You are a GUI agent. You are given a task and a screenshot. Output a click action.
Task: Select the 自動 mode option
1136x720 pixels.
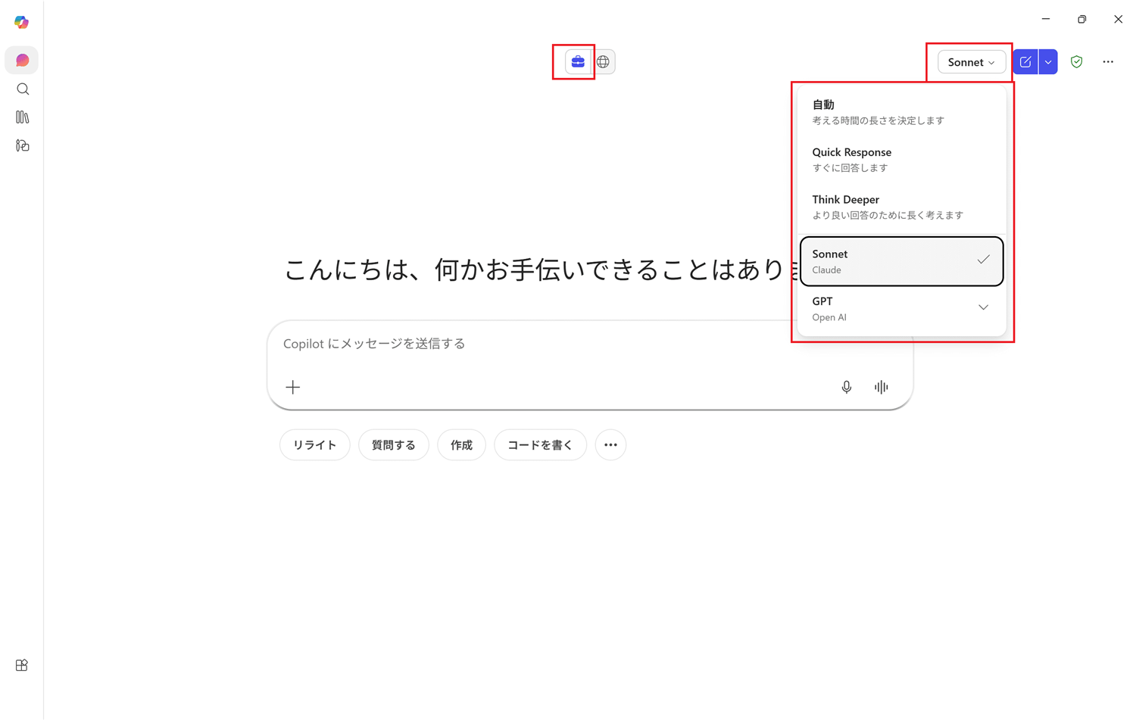[902, 112]
